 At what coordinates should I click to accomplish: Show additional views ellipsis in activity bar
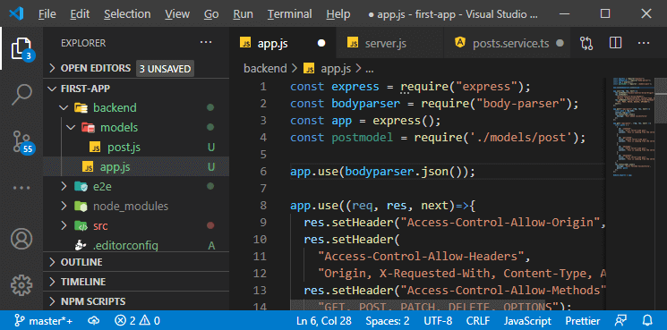pyautogui.click(x=21, y=187)
